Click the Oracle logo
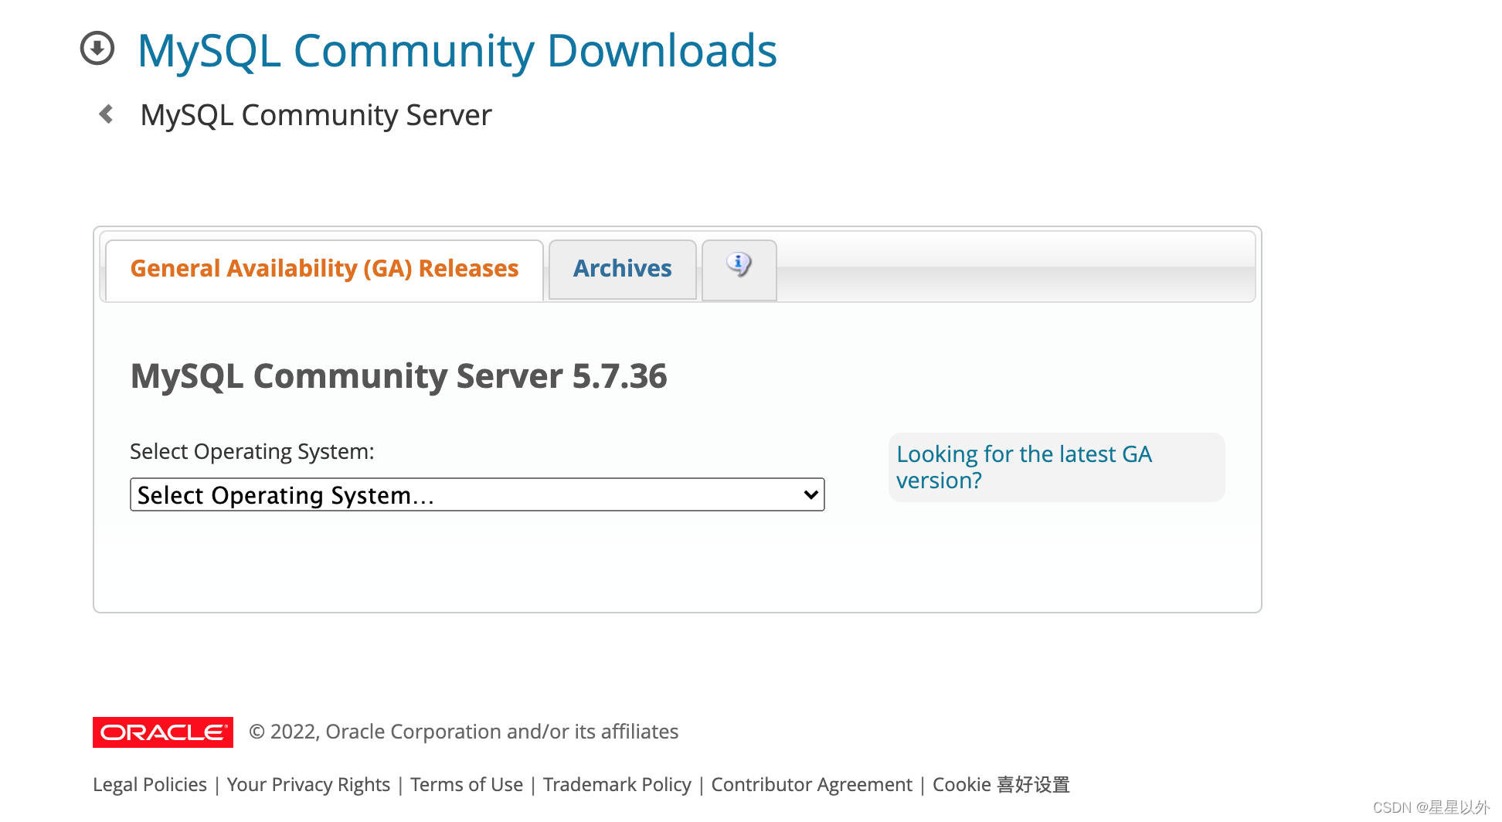The width and height of the screenshot is (1502, 822). (163, 732)
